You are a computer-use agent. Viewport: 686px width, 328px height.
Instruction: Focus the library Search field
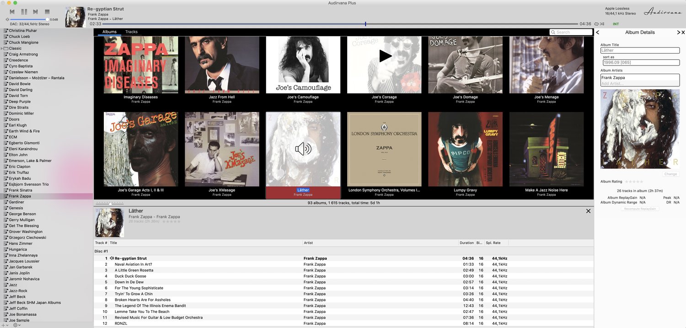tap(571, 32)
